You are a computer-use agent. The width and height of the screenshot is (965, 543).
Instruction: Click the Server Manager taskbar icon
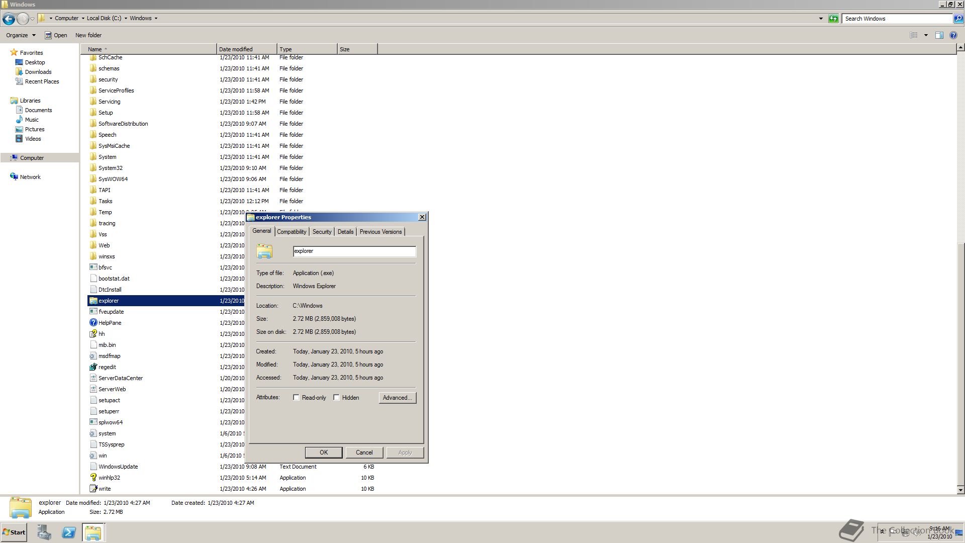pos(44,532)
